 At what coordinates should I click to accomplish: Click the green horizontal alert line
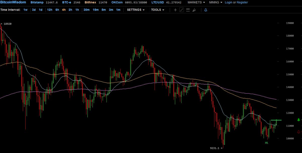(276, 120)
